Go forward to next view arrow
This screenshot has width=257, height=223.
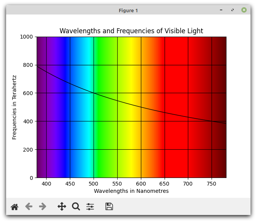click(x=43, y=207)
